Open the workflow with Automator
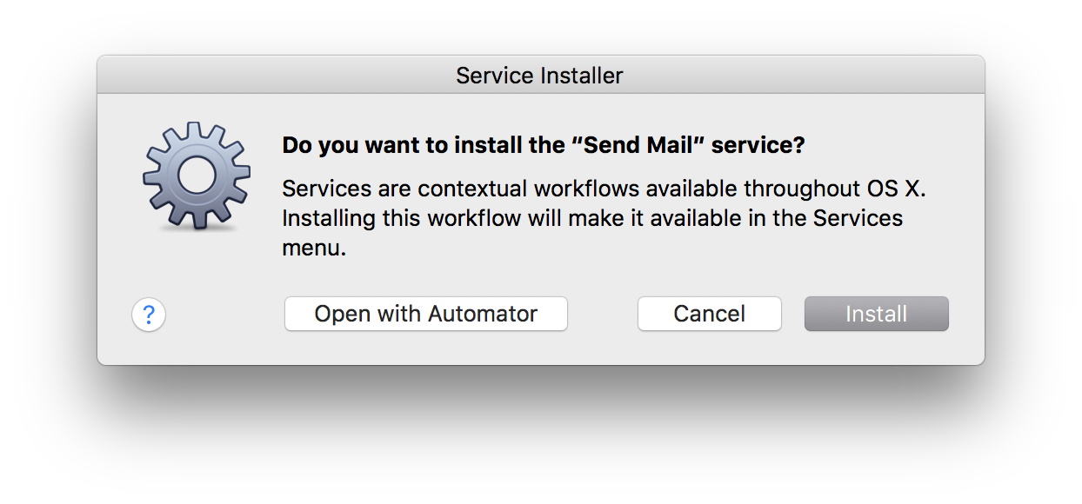The height and width of the screenshot is (504, 1082). [x=426, y=314]
